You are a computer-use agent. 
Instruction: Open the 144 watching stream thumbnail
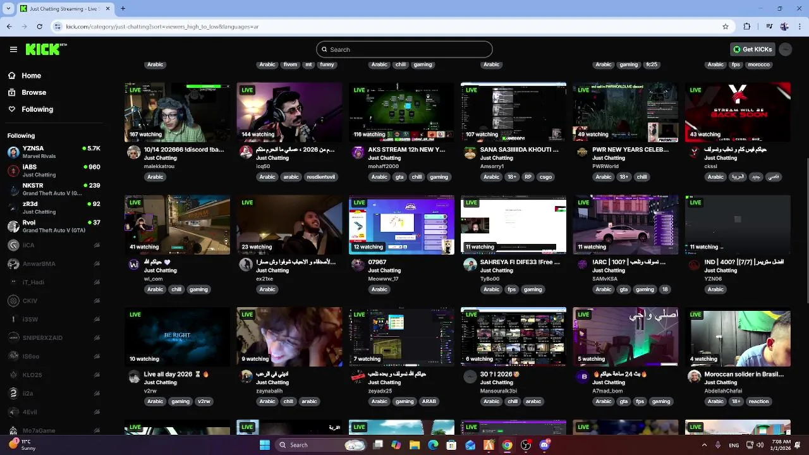coord(289,112)
